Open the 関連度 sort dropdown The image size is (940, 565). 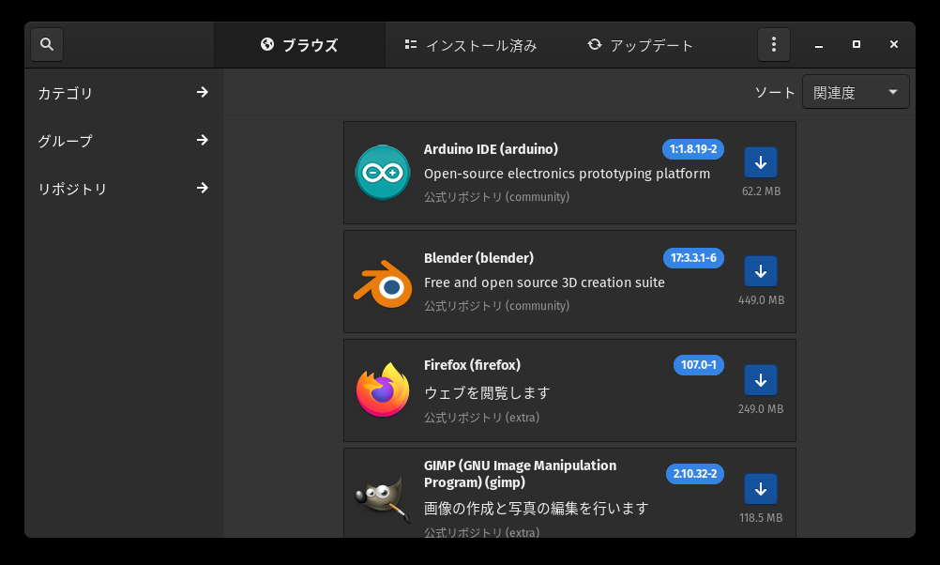coord(856,92)
